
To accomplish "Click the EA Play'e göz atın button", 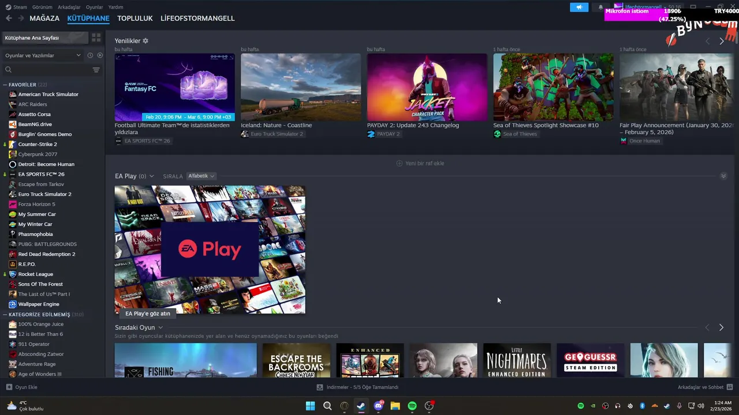I will 148,314.
